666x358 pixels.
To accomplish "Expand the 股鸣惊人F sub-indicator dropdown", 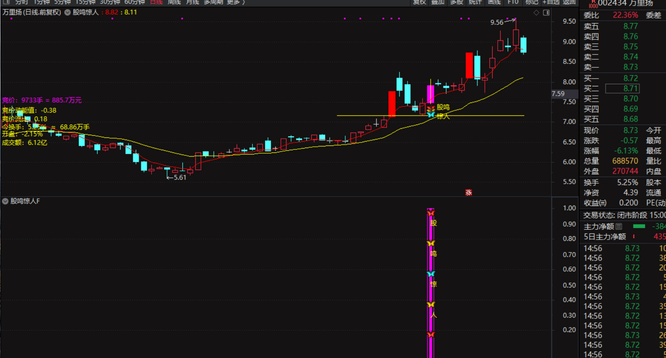I will (5, 201).
